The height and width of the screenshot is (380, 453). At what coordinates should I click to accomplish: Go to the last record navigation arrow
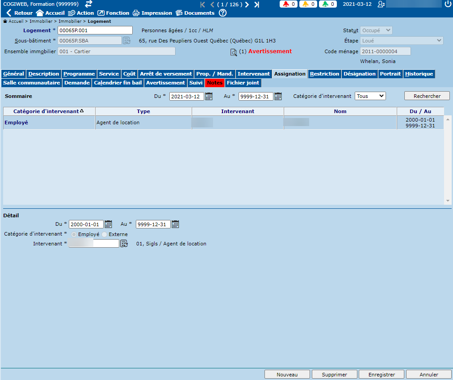tap(256, 4)
